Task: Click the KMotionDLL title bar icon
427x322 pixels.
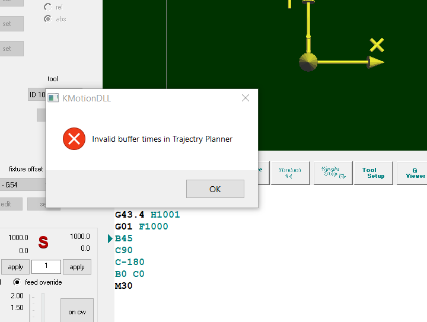Action: (53, 98)
